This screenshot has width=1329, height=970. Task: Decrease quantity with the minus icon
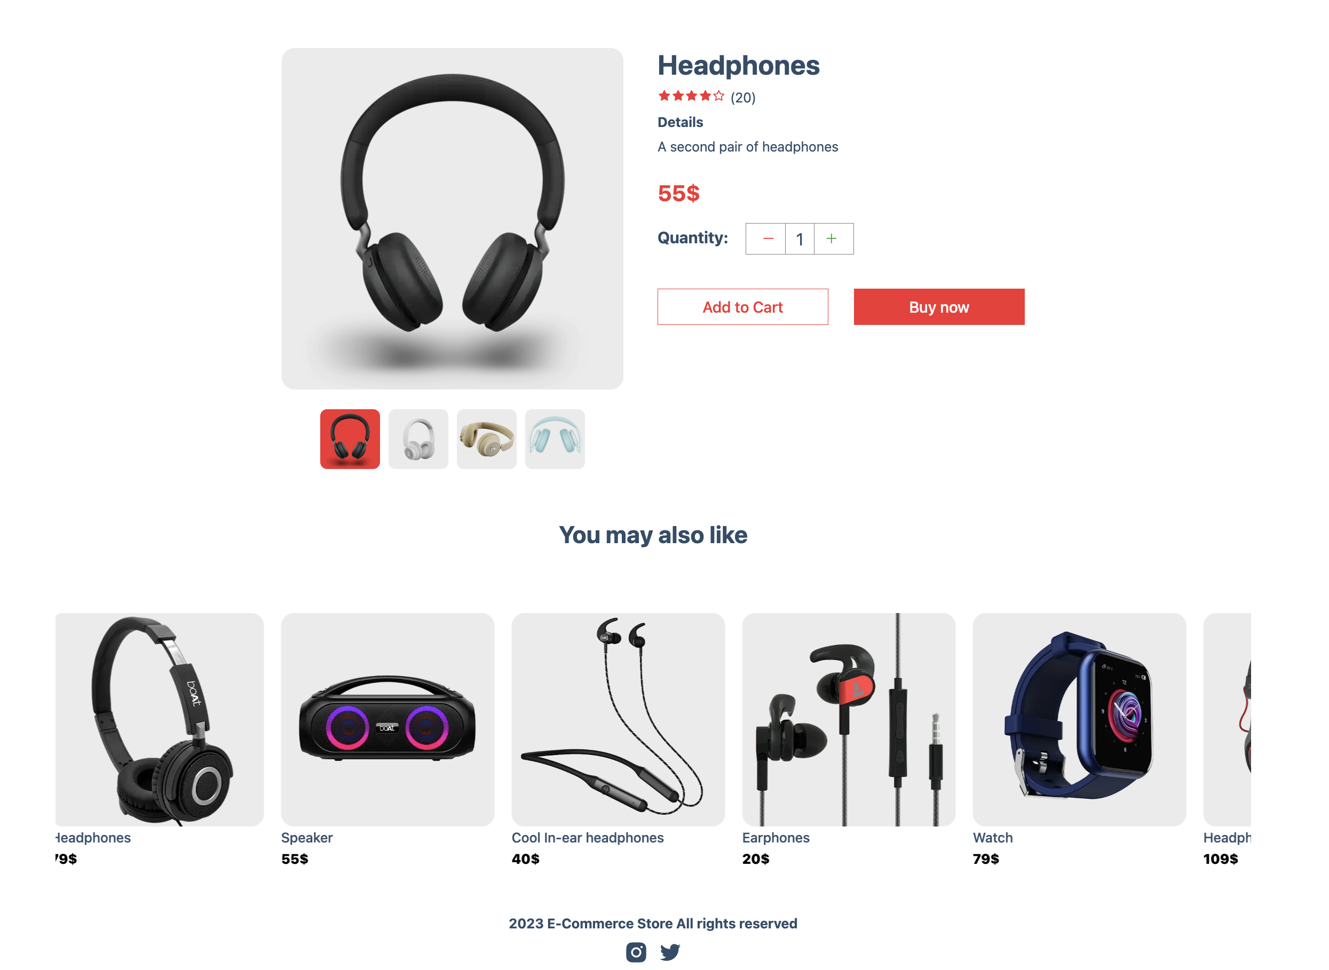click(x=768, y=238)
